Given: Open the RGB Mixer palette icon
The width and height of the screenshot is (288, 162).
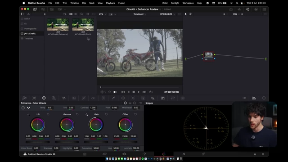Looking at the screenshot, I should tap(64, 98).
